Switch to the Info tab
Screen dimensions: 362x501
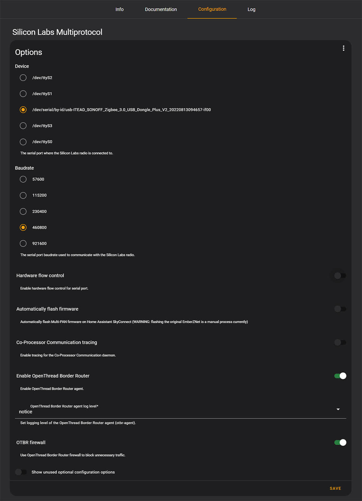(x=119, y=9)
